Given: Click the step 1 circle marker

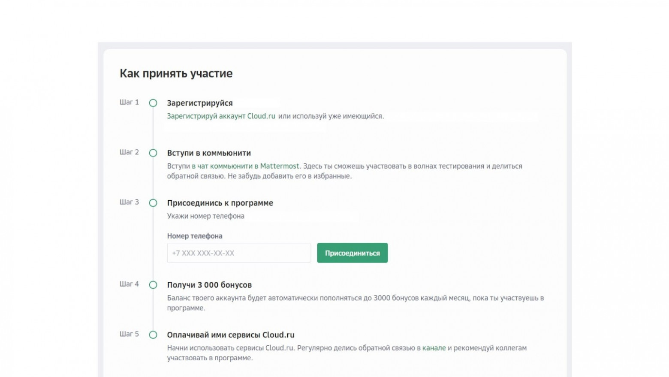Looking at the screenshot, I should coord(153,103).
